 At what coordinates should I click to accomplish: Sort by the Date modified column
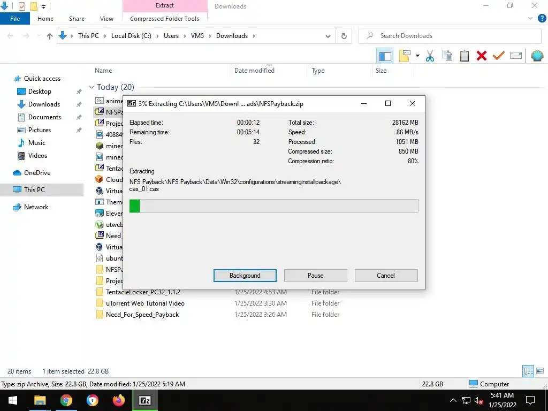(254, 71)
